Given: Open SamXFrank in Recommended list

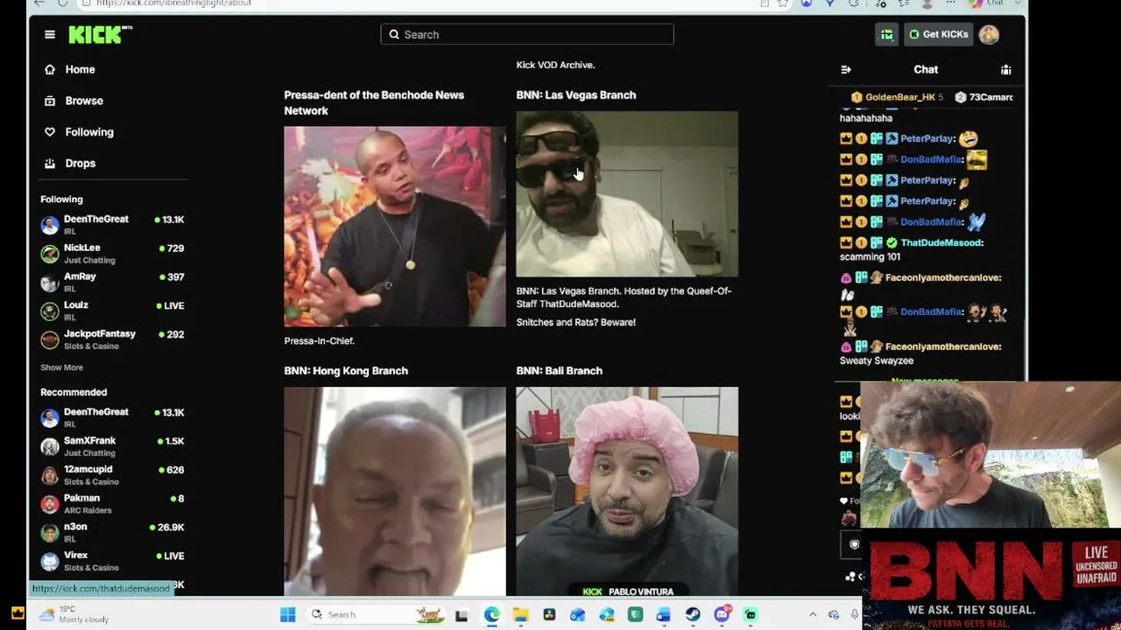Looking at the screenshot, I should 112,446.
